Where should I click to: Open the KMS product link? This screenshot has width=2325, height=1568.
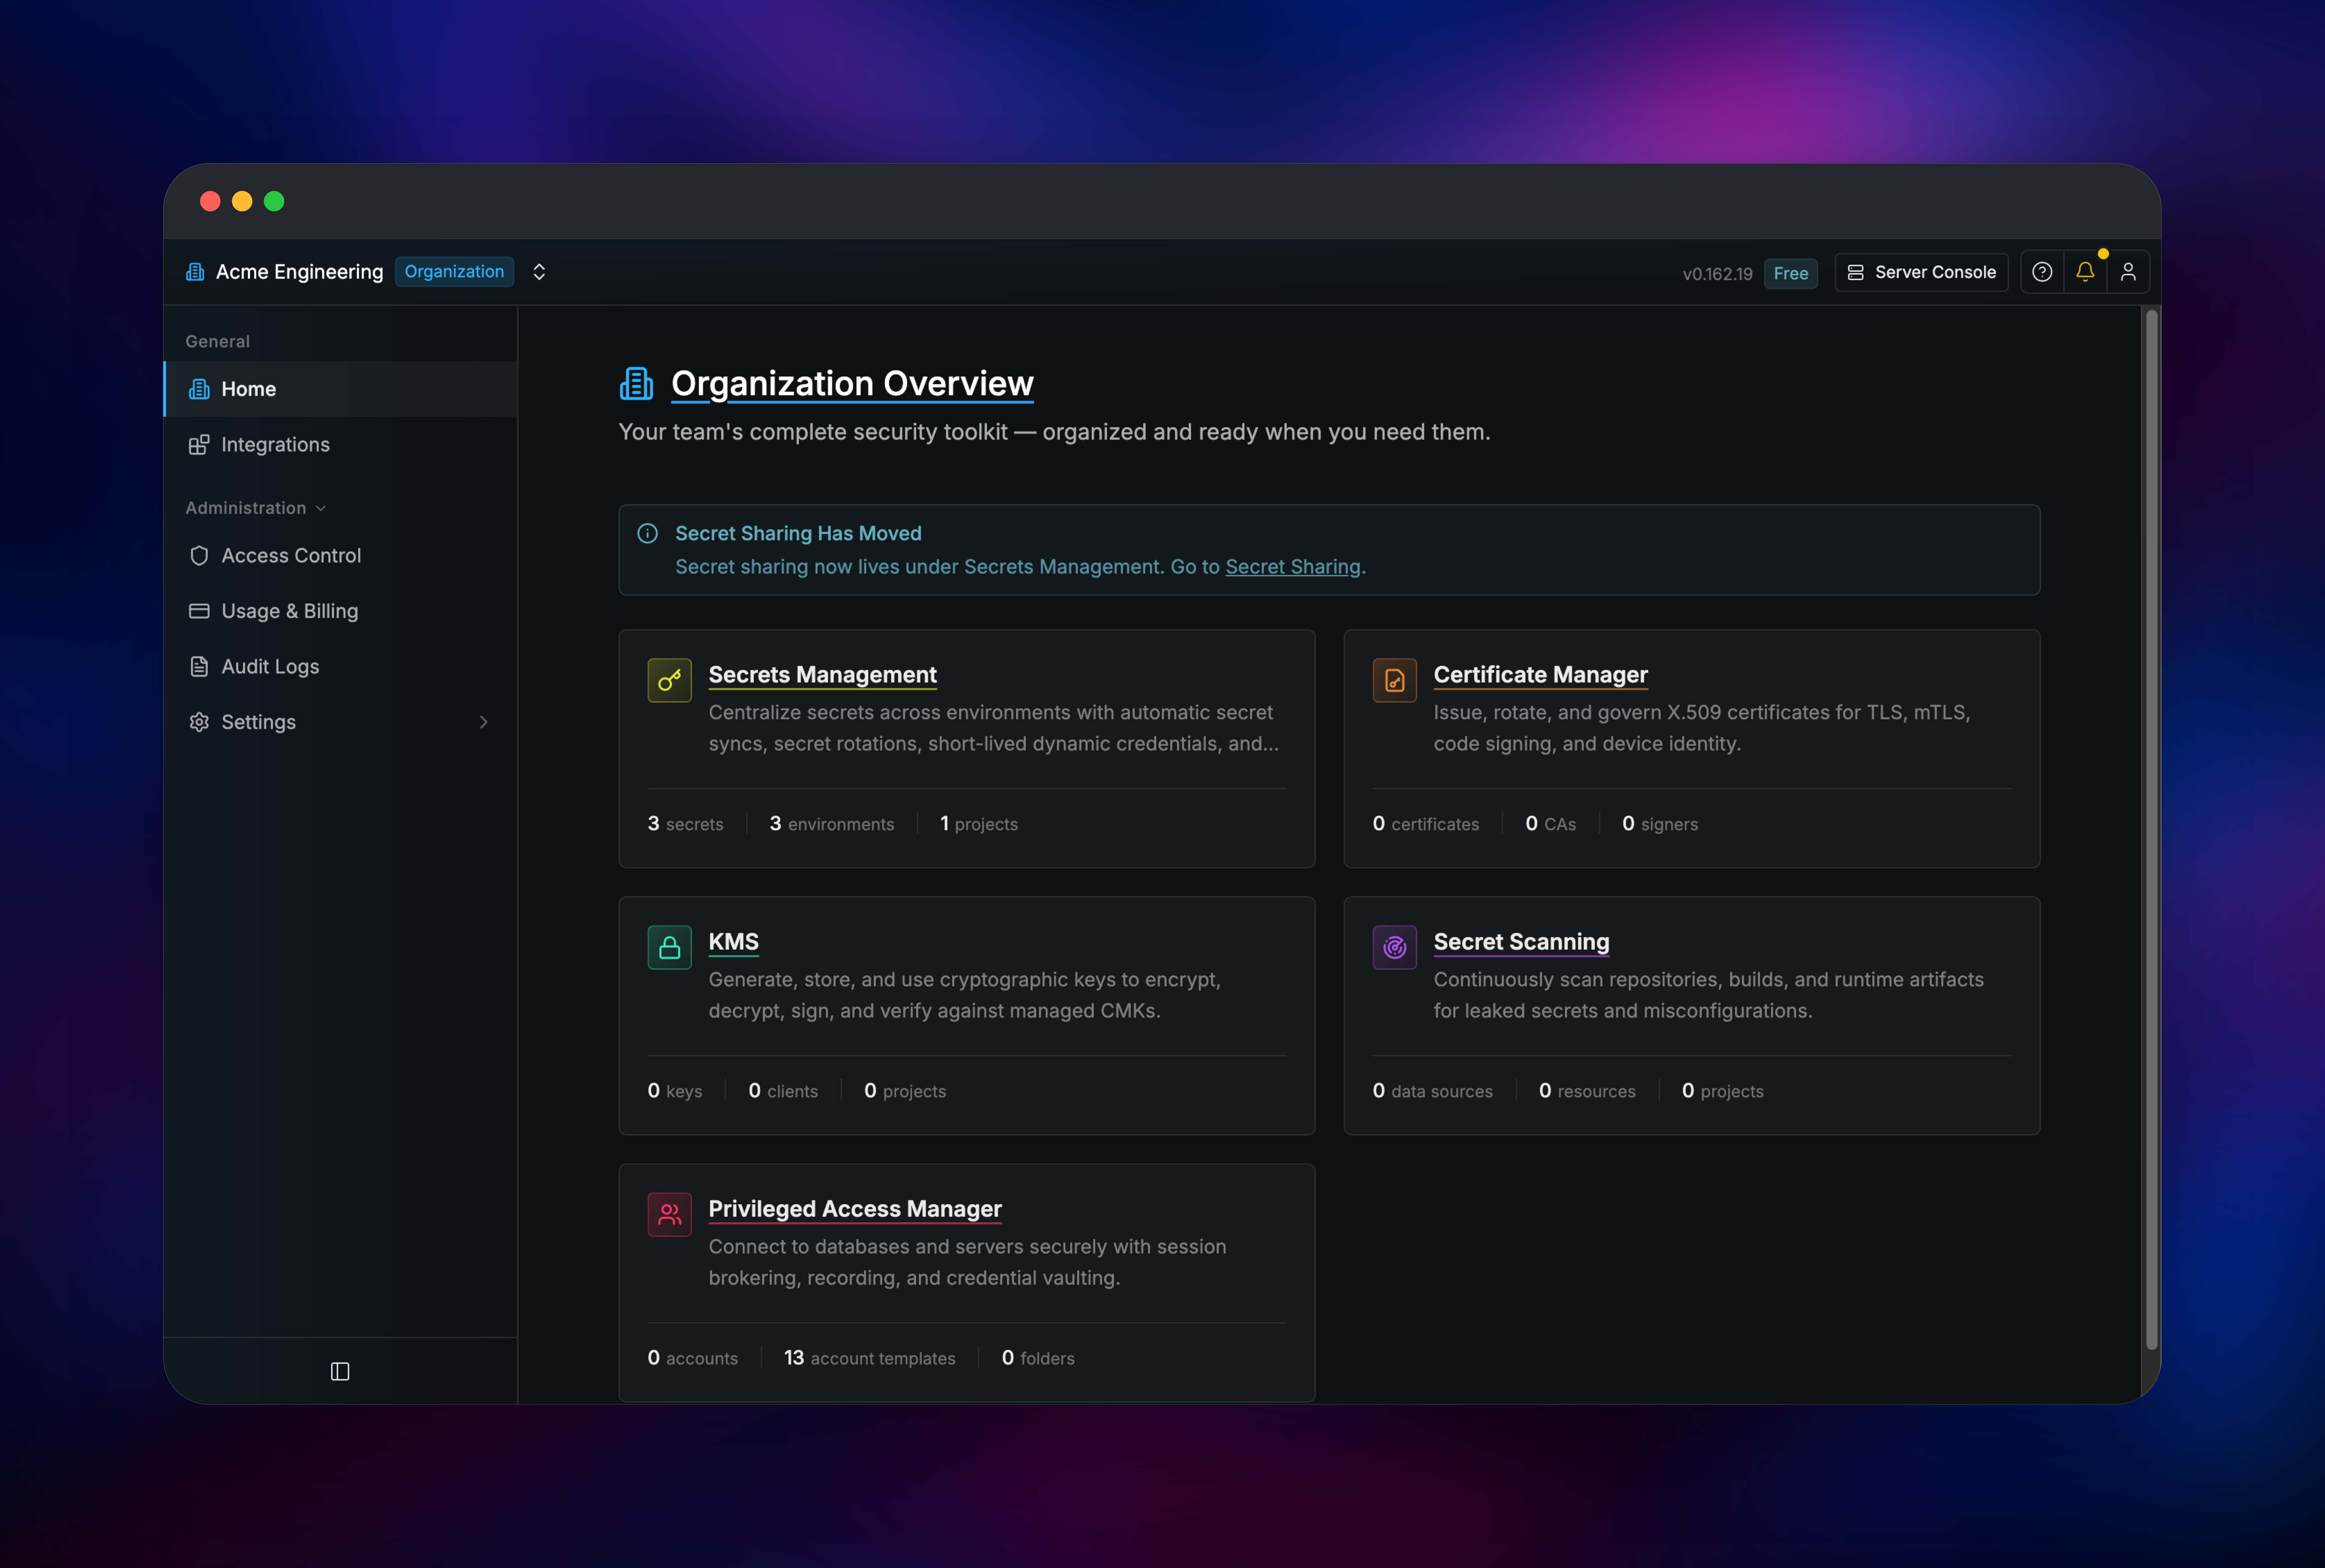[x=733, y=942]
